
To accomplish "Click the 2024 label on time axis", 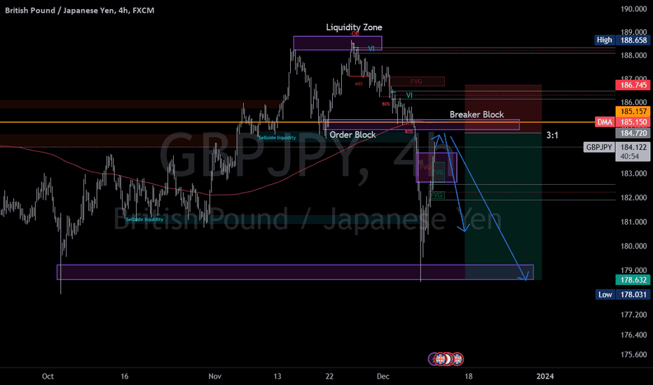I will pyautogui.click(x=545, y=377).
